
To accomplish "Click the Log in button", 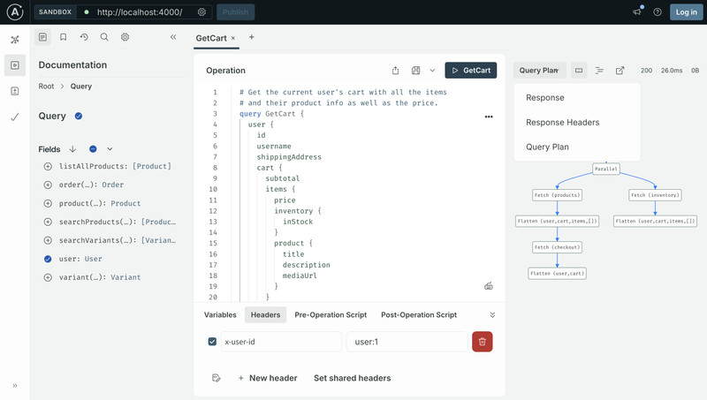I will 687,12.
